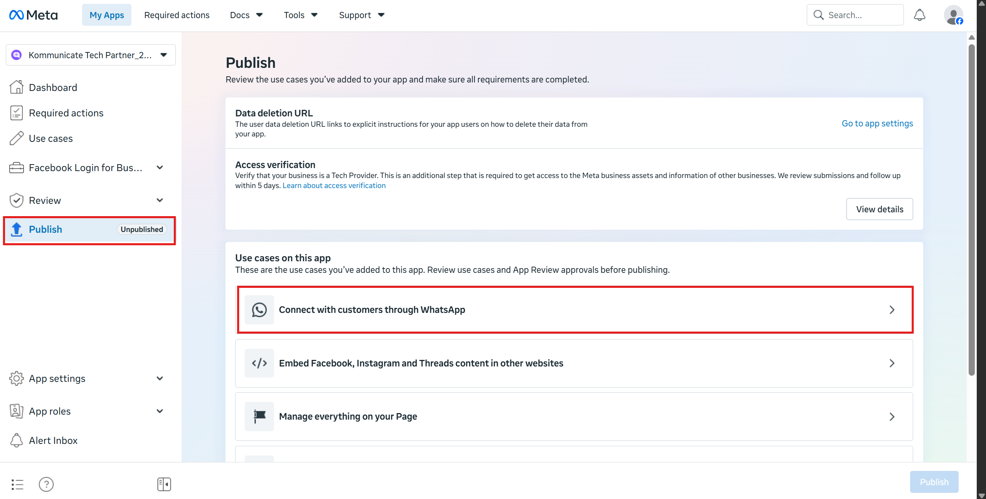Go to Dashboard in sidebar
Image resolution: width=986 pixels, height=499 pixels.
point(53,87)
